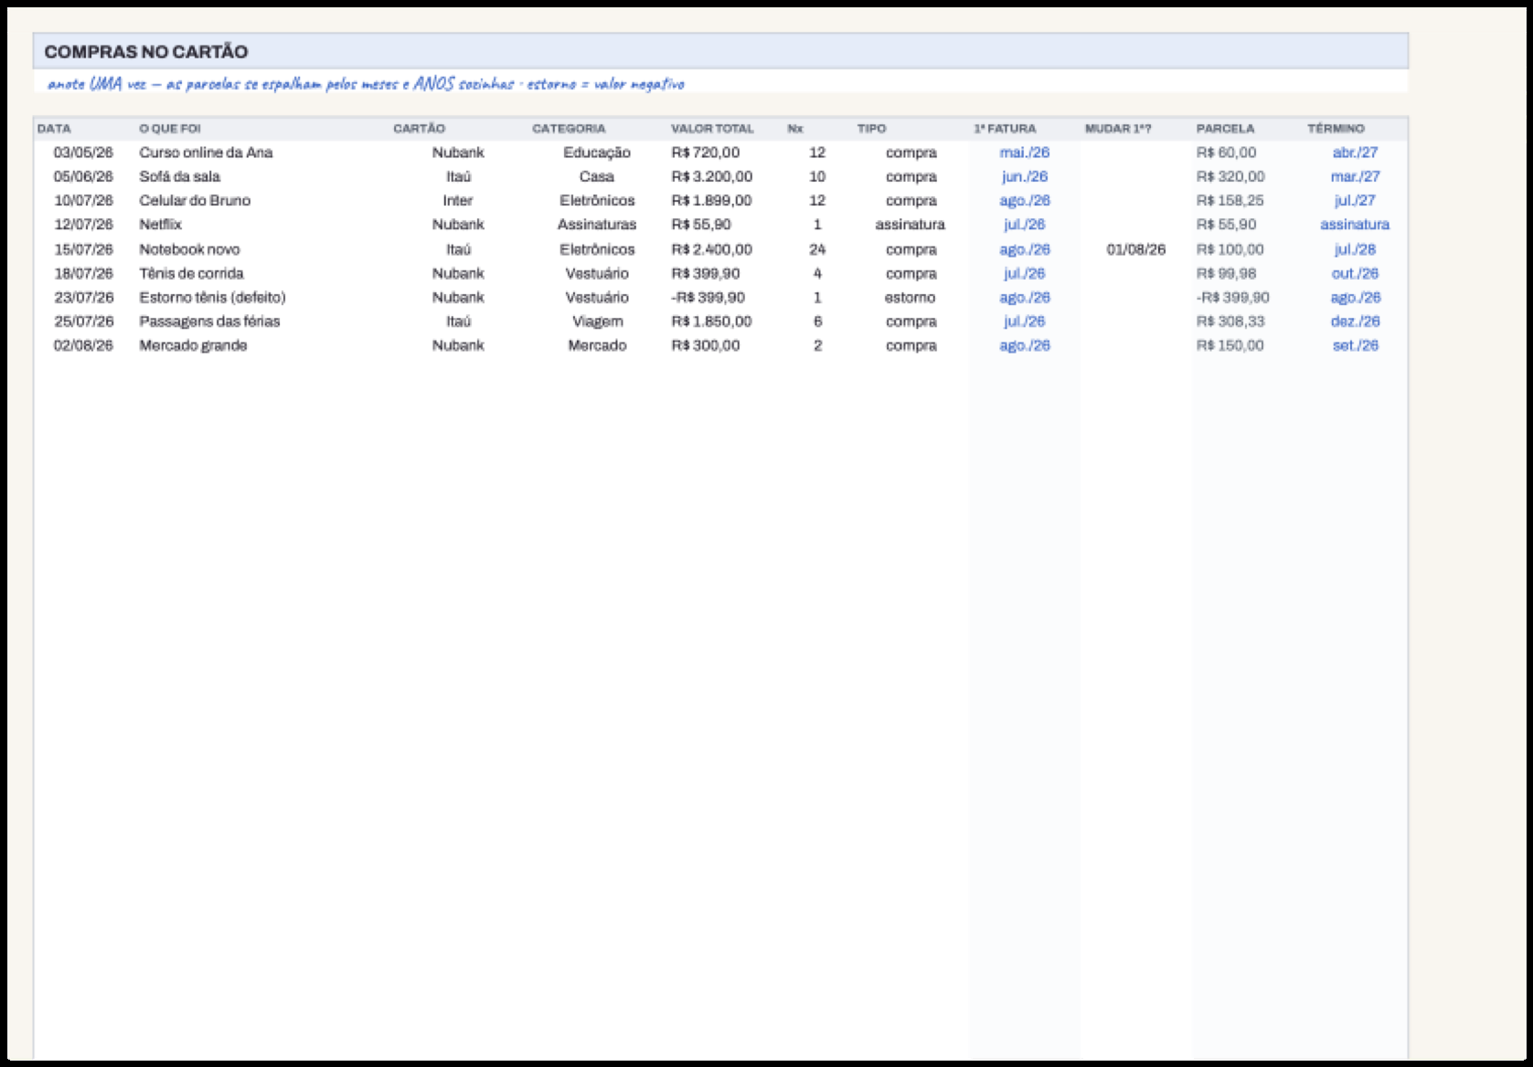This screenshot has width=1533, height=1067.
Task: Click the handwritten note starting 'anote UMA vez'
Action: [366, 84]
